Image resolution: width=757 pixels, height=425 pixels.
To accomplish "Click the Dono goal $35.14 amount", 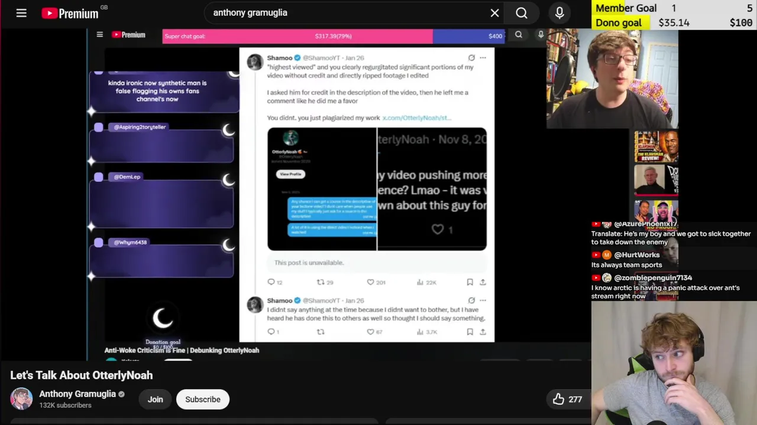I will pyautogui.click(x=674, y=22).
